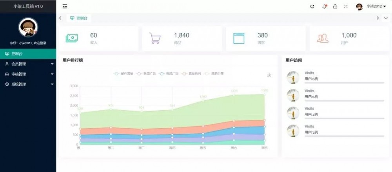This screenshot has width=392, height=172.
Task: Open the 审核管理 menu item
Action: coord(28,74)
